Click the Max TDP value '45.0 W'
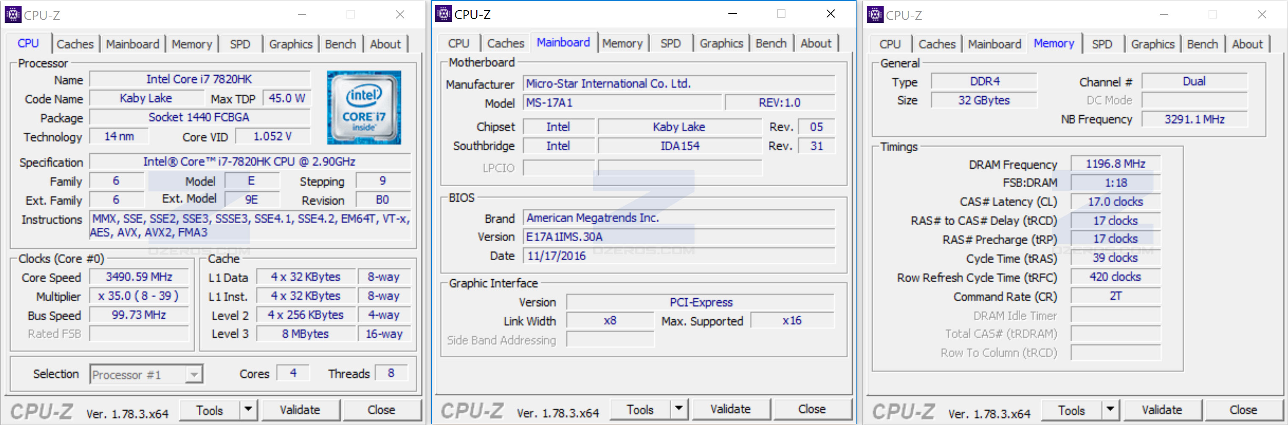Screen dimensions: 1288x425 (x=287, y=98)
